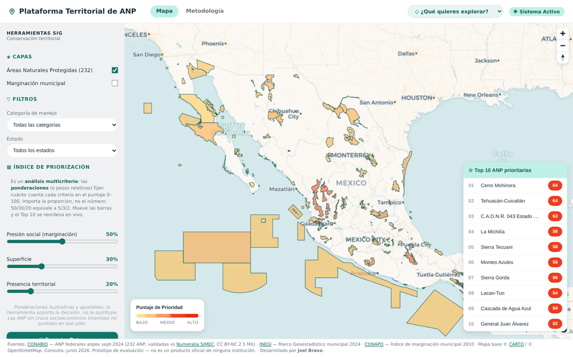The image size is (573, 357).
Task: Click the 56 score badge for Sierra Gorda
Action: pos(555,277)
